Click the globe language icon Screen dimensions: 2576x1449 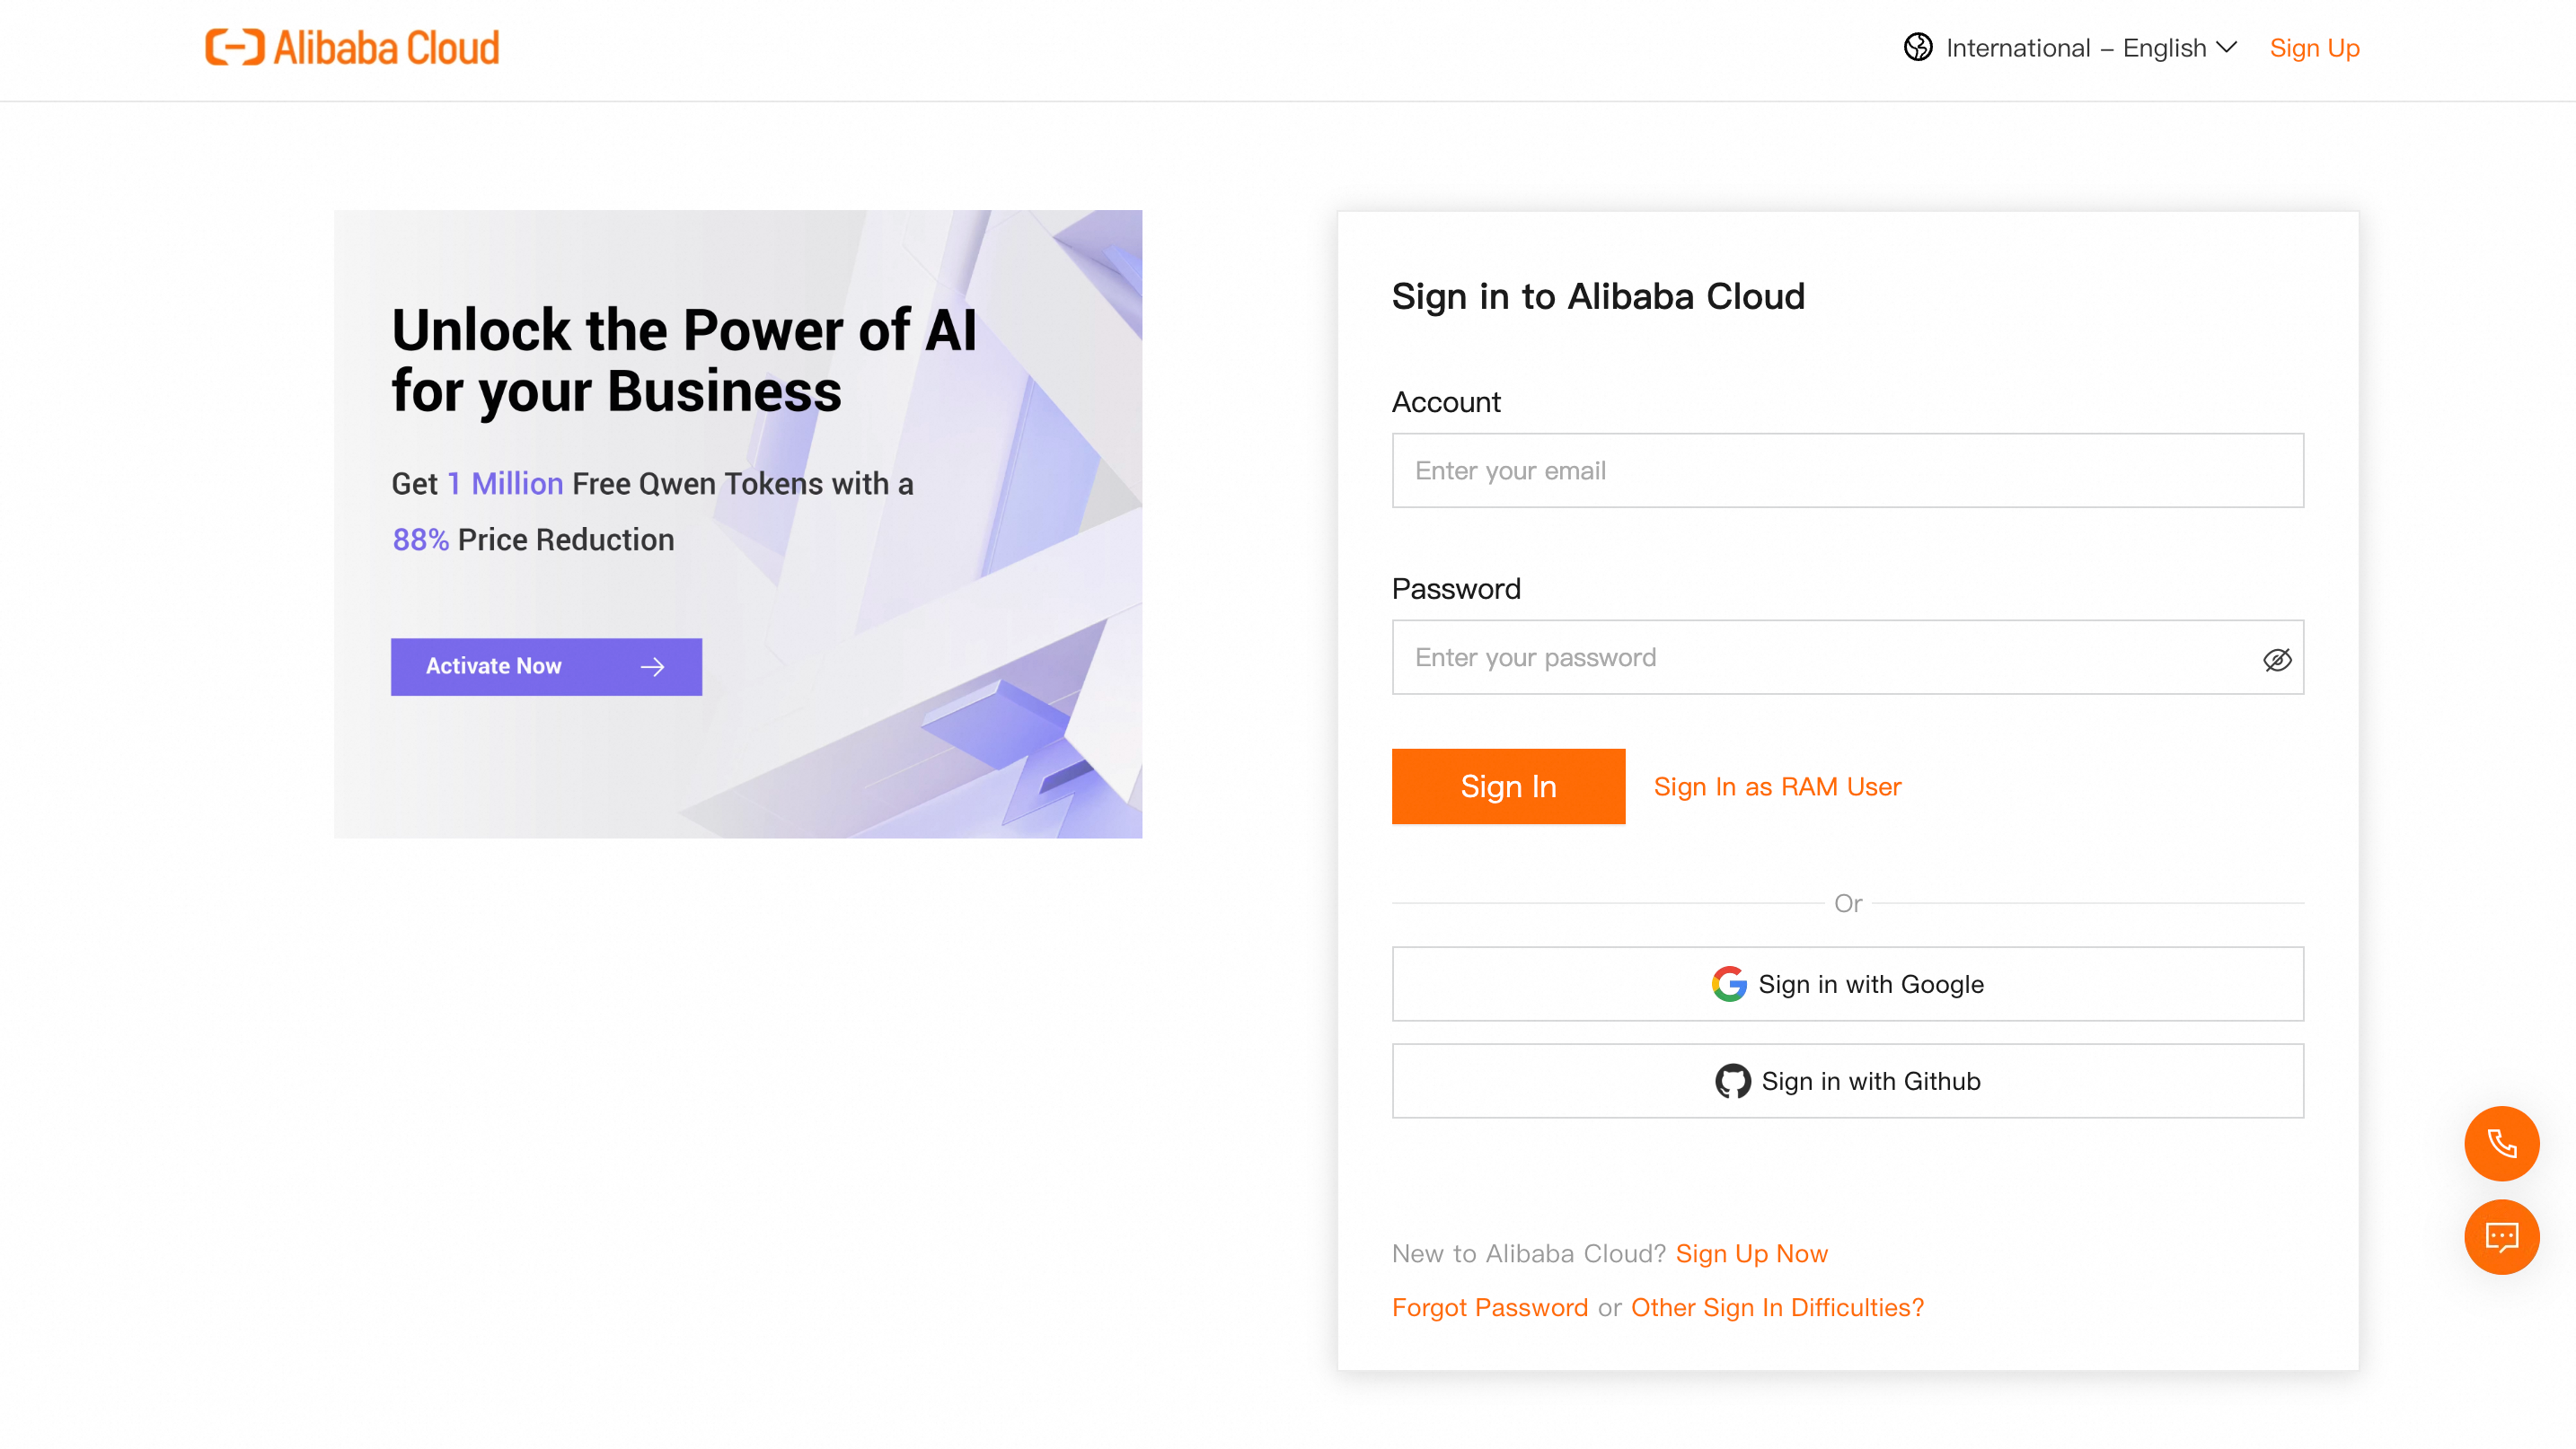coord(1917,48)
